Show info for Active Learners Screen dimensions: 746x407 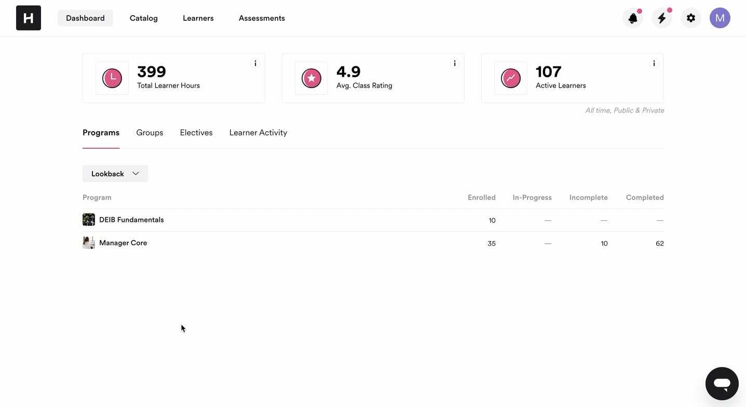(654, 63)
